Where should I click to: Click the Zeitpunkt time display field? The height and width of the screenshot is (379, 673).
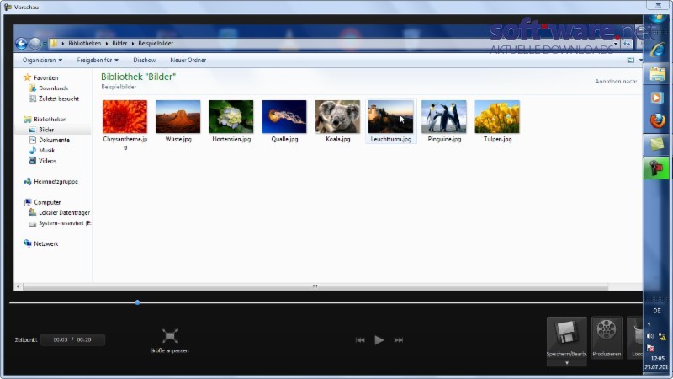tap(72, 339)
